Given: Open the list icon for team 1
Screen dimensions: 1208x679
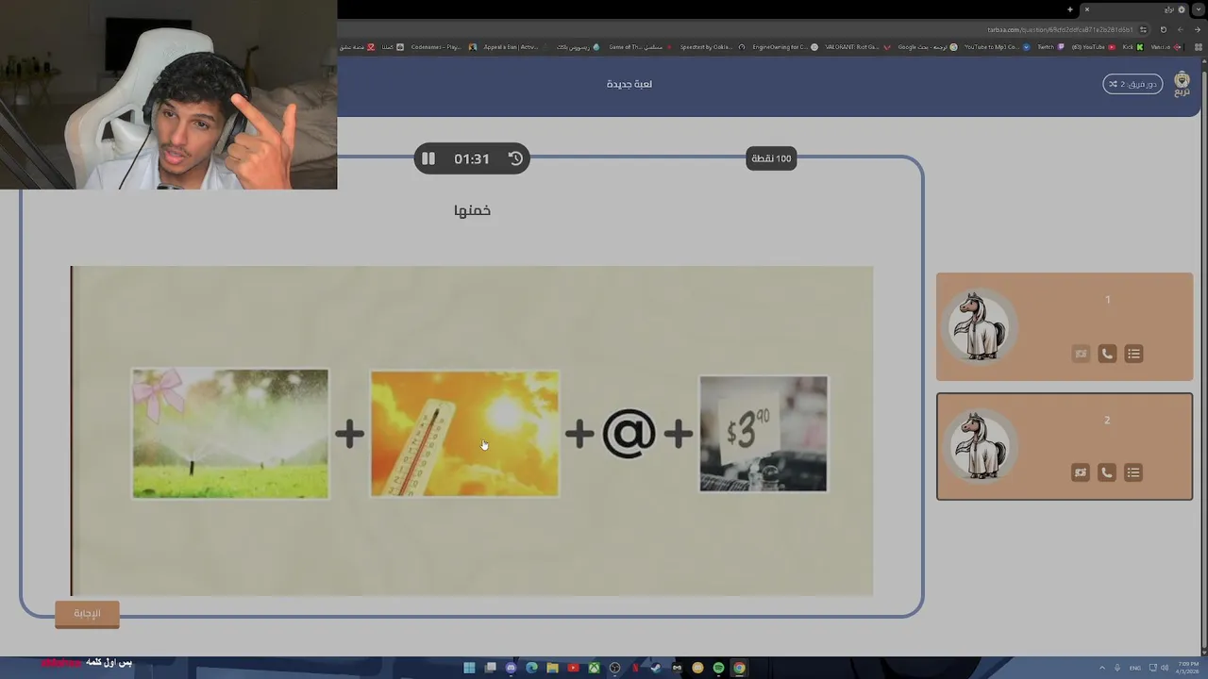Looking at the screenshot, I should click(x=1133, y=354).
